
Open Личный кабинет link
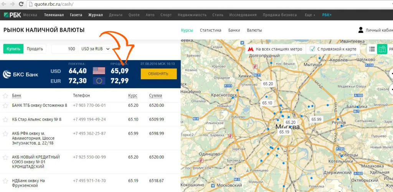pos(379,30)
